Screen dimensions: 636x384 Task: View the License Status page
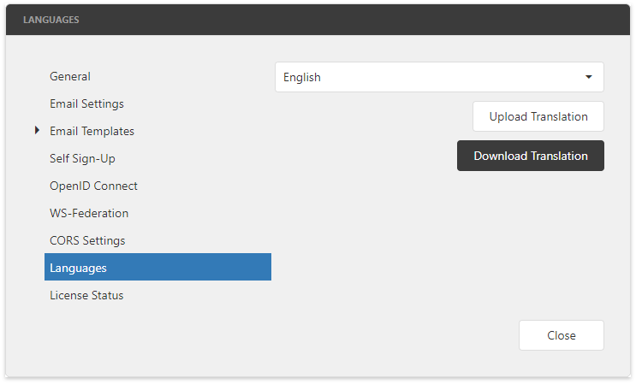[86, 295]
